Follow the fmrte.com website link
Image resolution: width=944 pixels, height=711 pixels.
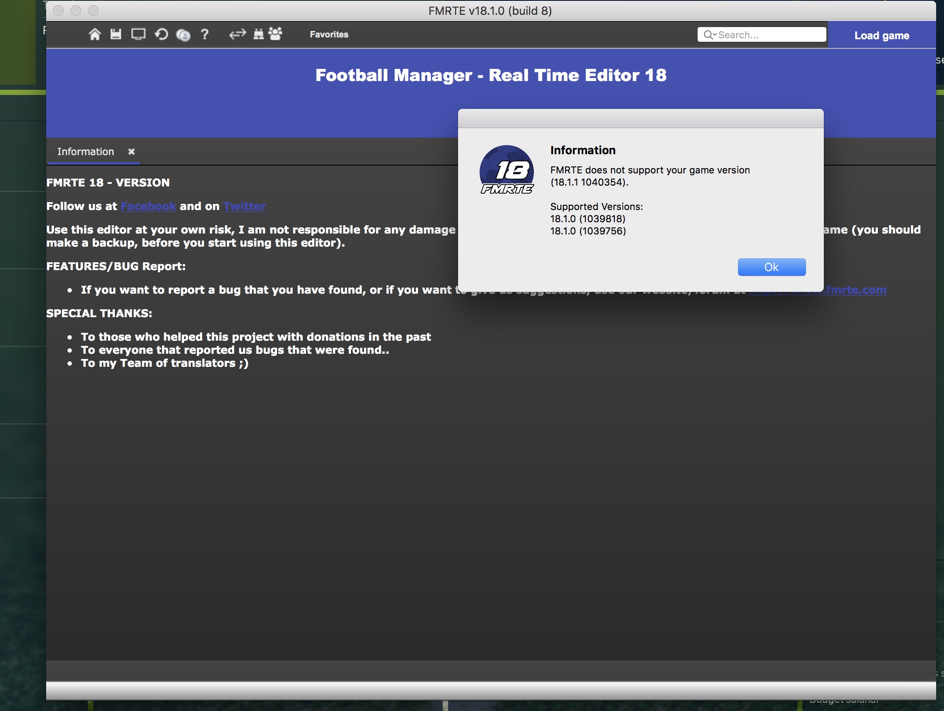pyautogui.click(x=855, y=290)
